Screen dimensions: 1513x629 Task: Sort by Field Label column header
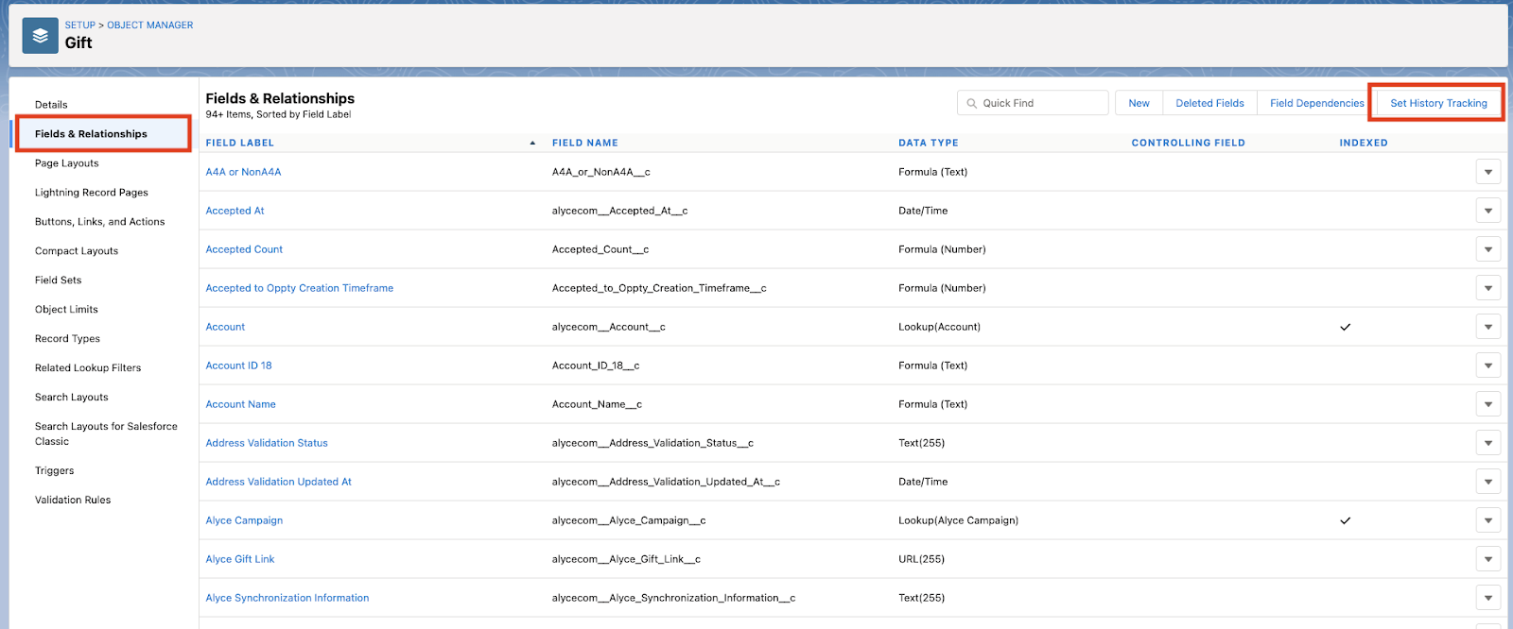point(239,143)
